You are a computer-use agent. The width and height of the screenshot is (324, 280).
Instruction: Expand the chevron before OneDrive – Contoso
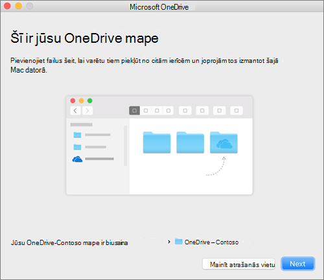pos(169,242)
